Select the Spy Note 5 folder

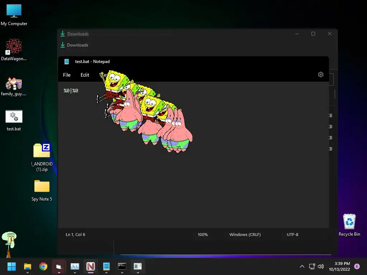pos(42,190)
